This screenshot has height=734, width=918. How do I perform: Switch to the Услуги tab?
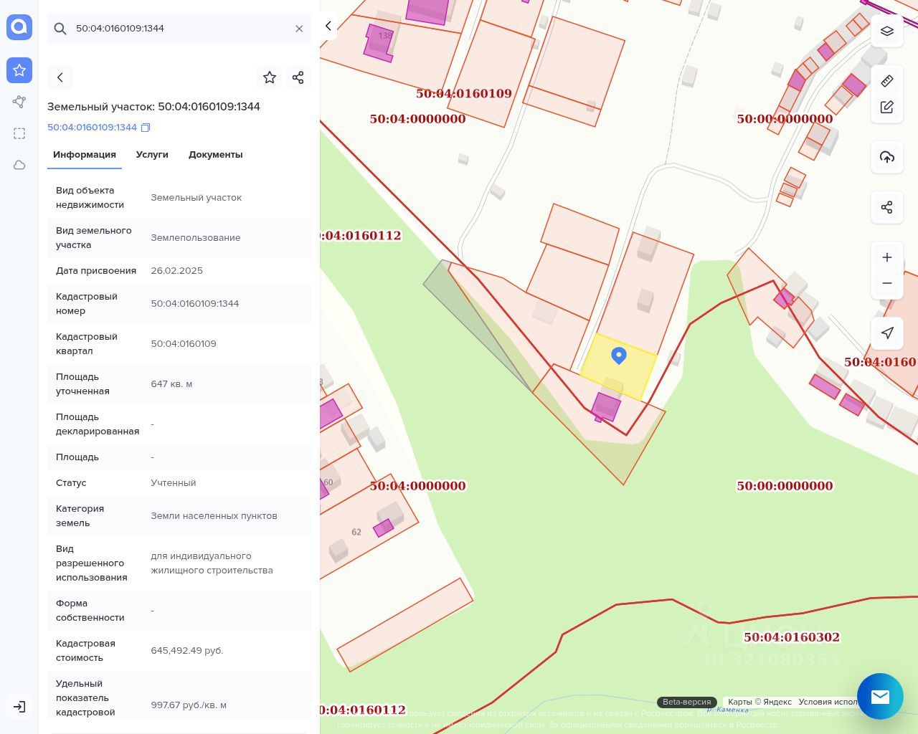point(152,155)
